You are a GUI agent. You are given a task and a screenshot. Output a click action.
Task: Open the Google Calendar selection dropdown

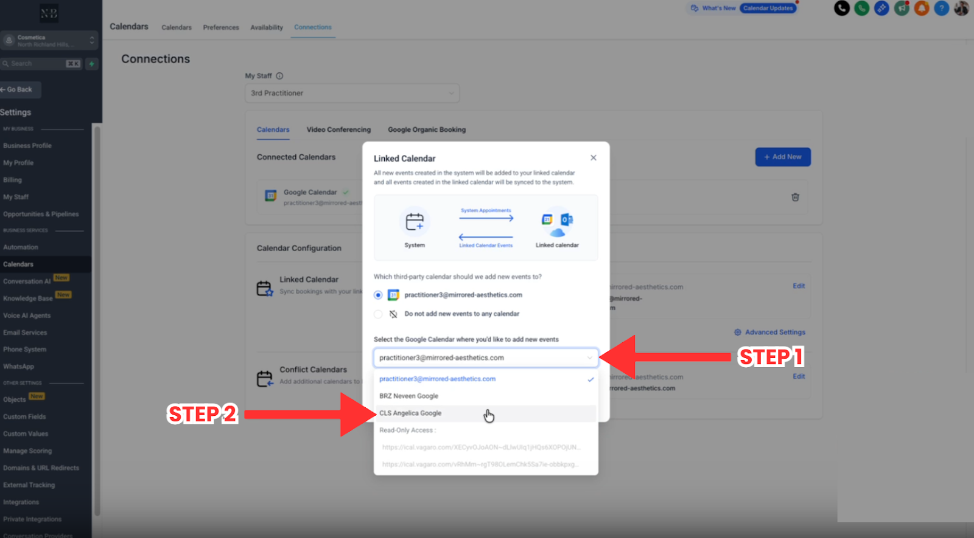[x=486, y=357]
